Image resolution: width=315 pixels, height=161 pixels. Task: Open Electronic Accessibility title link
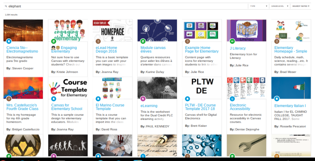240,107
